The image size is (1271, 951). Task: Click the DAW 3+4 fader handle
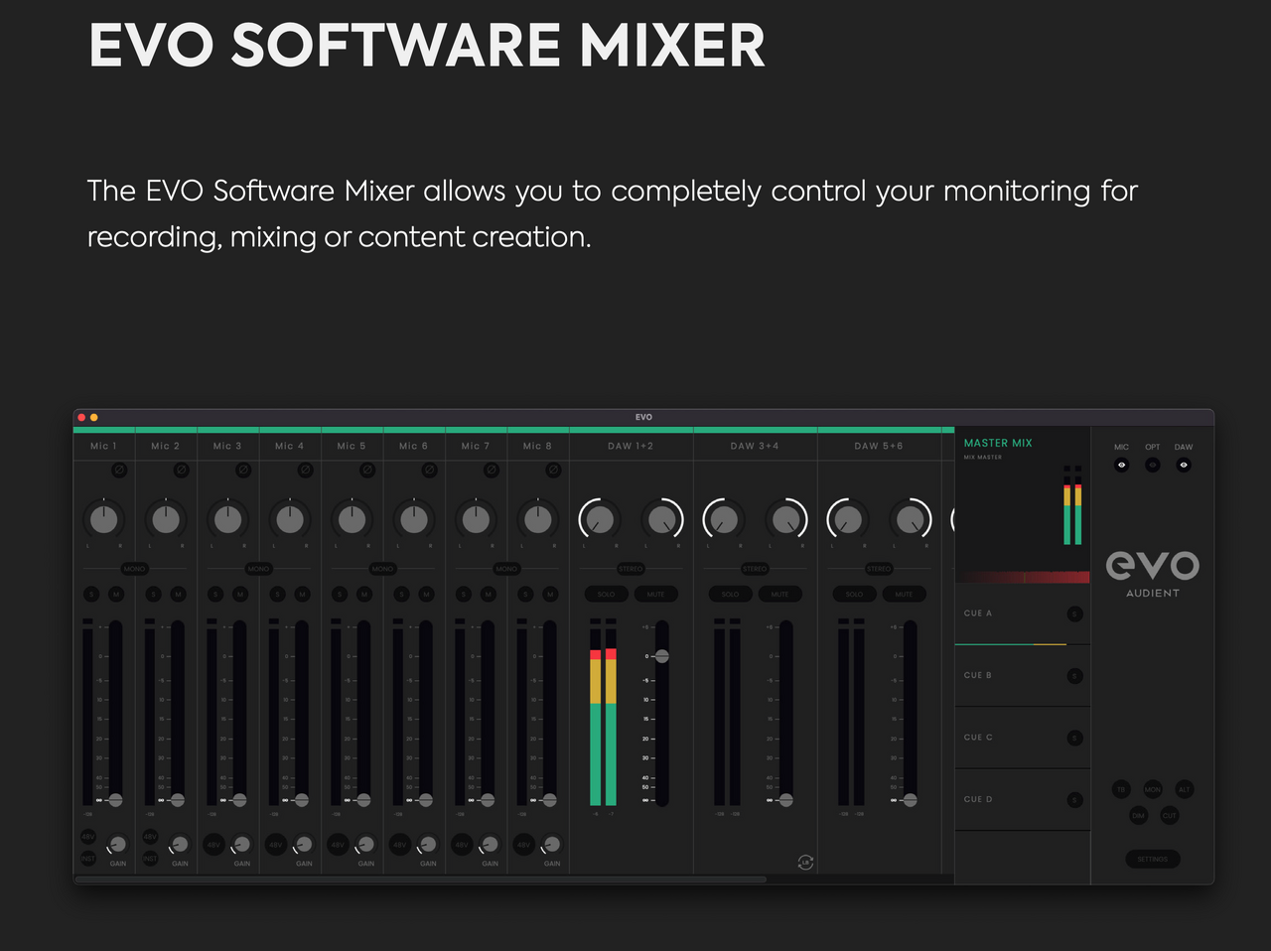click(786, 800)
